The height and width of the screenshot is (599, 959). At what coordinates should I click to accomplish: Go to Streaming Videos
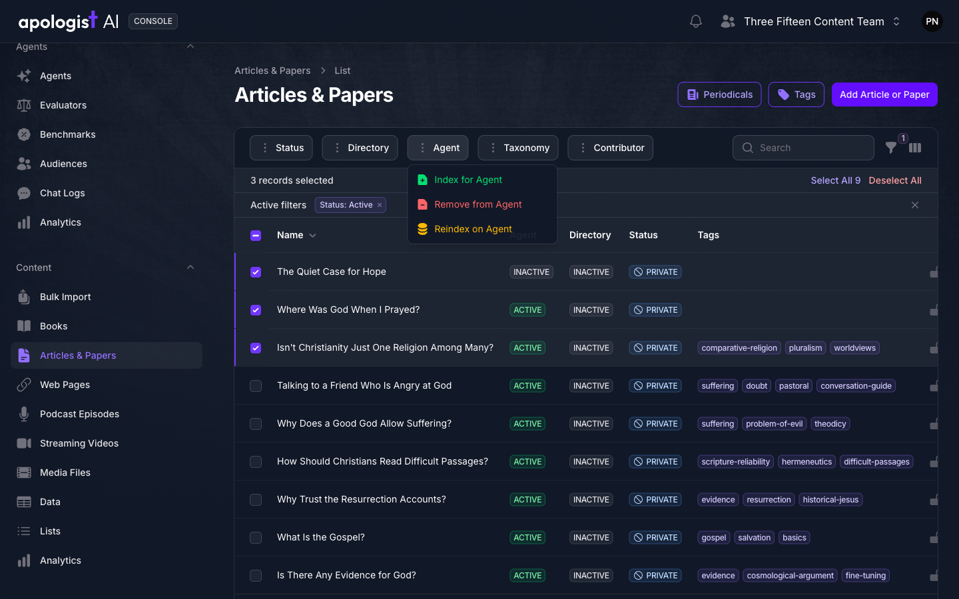coord(107,443)
